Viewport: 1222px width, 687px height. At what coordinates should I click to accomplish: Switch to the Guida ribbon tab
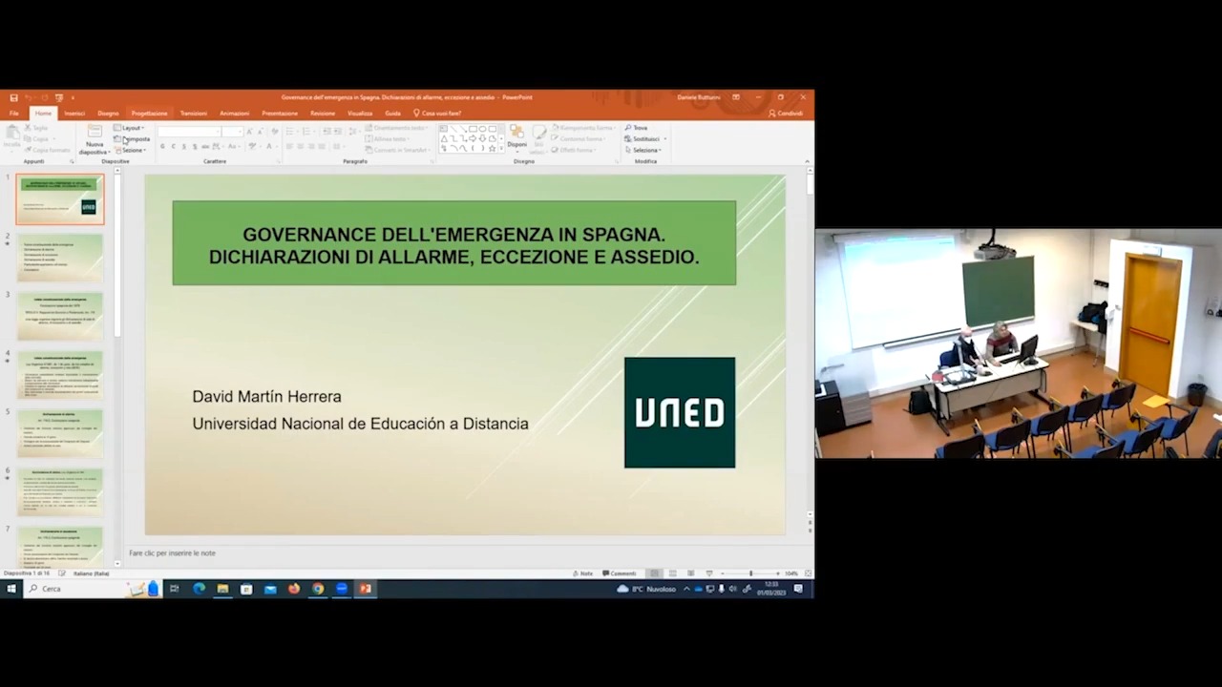[x=392, y=114]
